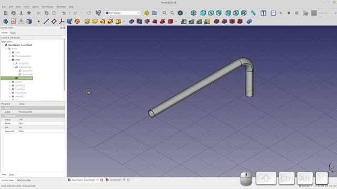Click the Local Coordinate System icon
This screenshot has height=189, width=337.
[x=62, y=21]
